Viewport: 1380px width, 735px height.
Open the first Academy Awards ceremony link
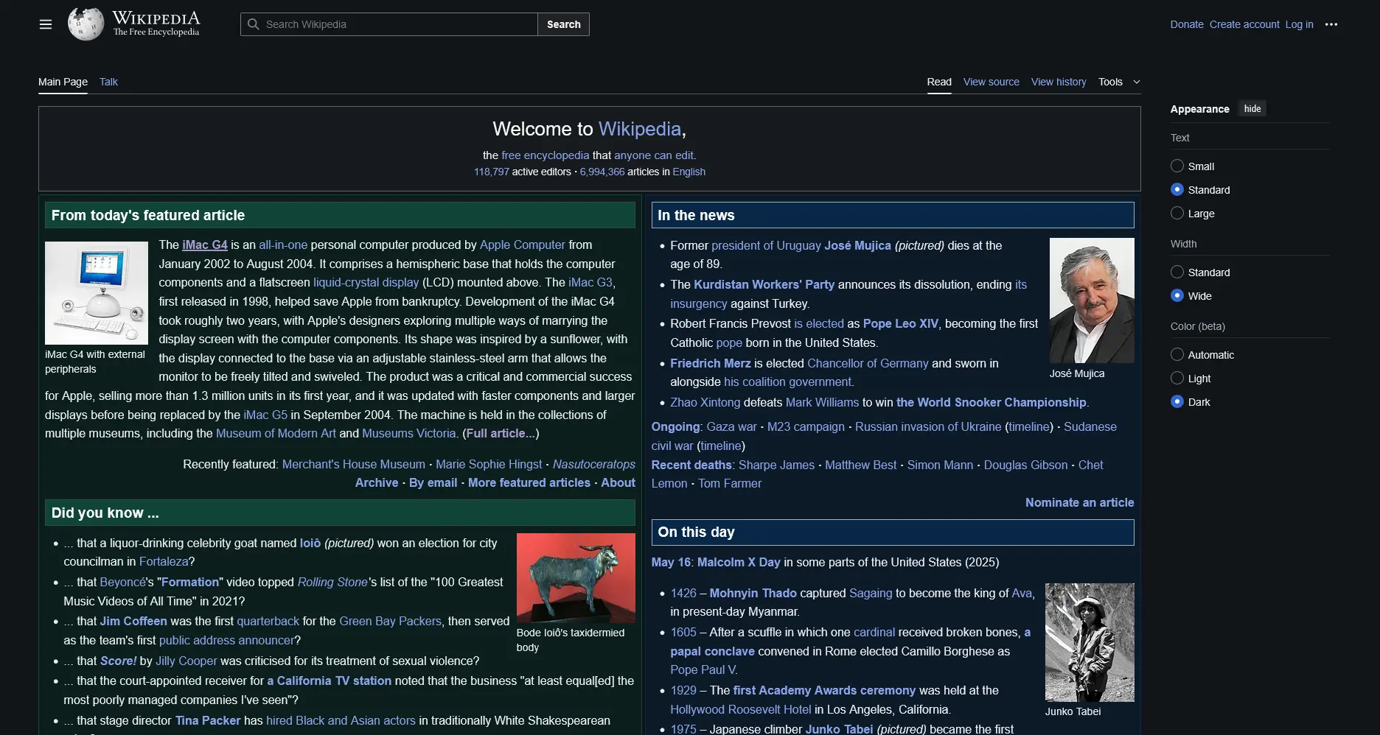click(824, 691)
